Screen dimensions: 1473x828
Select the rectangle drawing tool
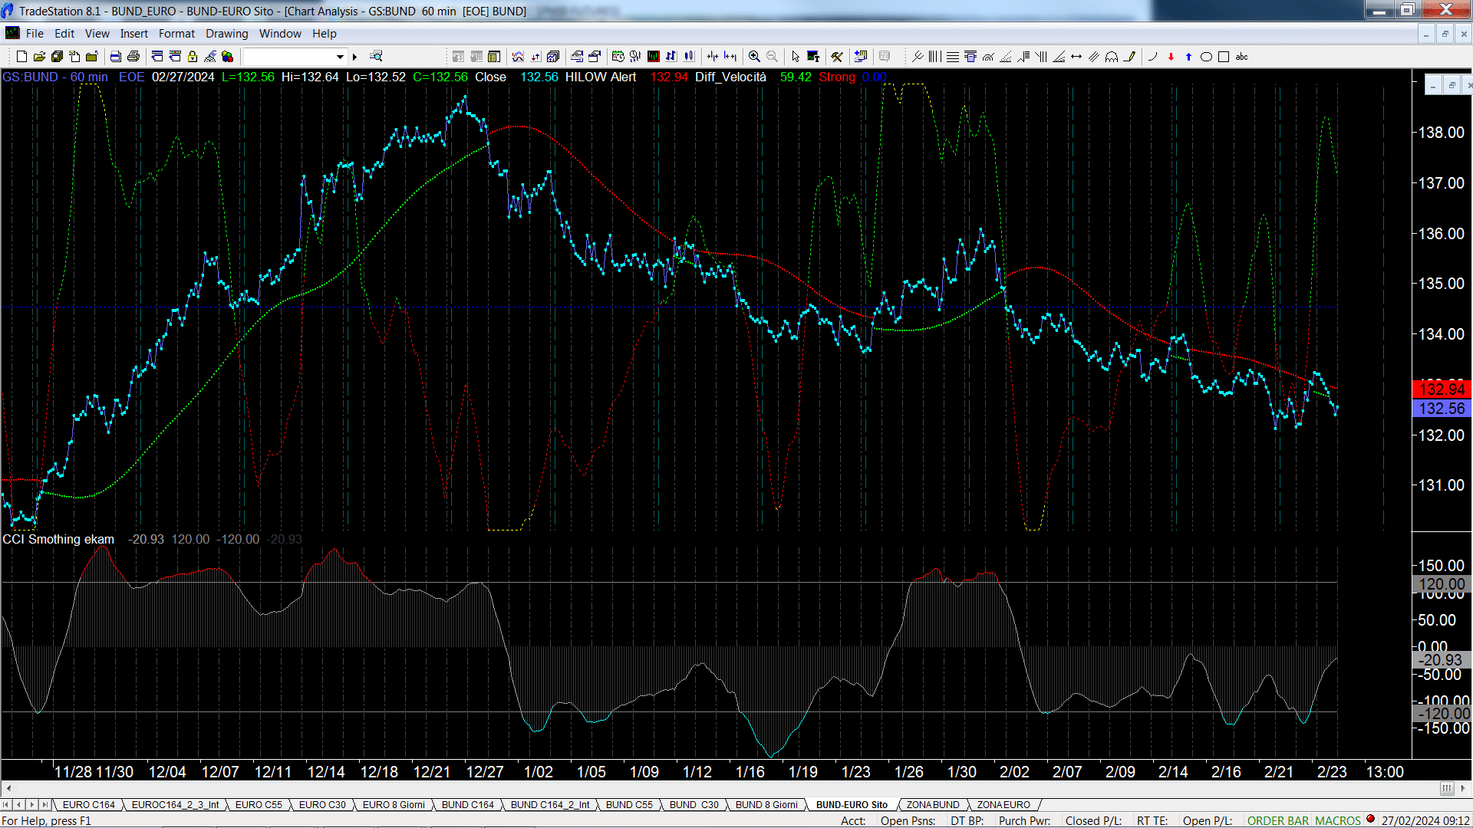coord(1224,57)
